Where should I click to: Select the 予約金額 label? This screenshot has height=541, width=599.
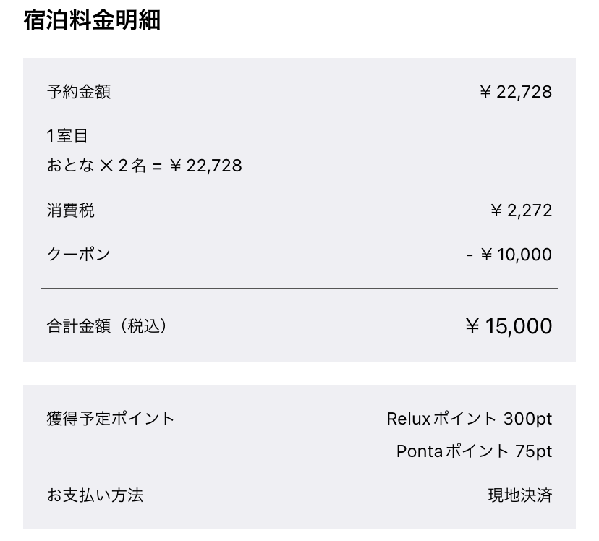click(x=79, y=92)
